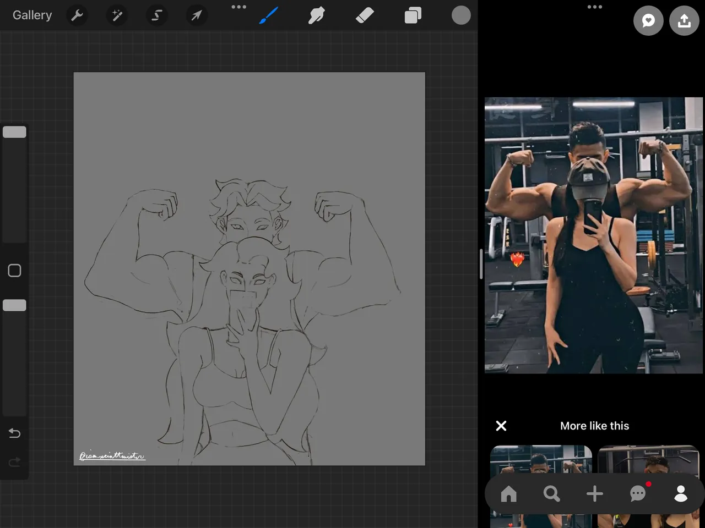Select the Selection S-shaped tool
705x528 pixels.
(x=156, y=15)
